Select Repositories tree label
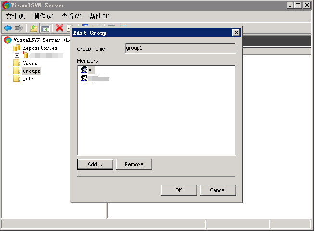Image resolution: width=315 pixels, height=231 pixels. click(40, 48)
